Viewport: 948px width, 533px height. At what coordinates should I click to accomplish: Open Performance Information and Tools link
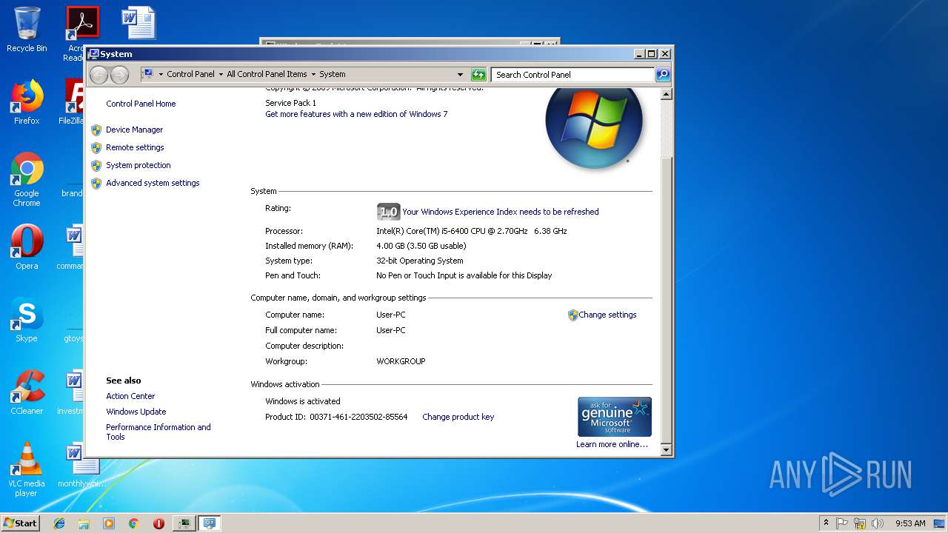pyautogui.click(x=158, y=432)
